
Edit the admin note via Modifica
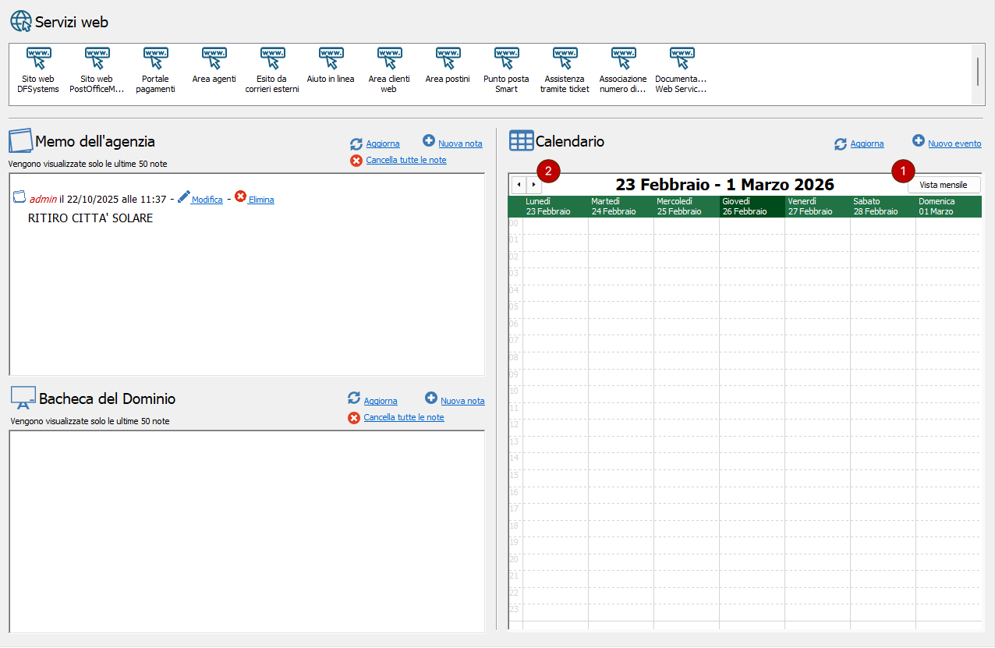[207, 200]
